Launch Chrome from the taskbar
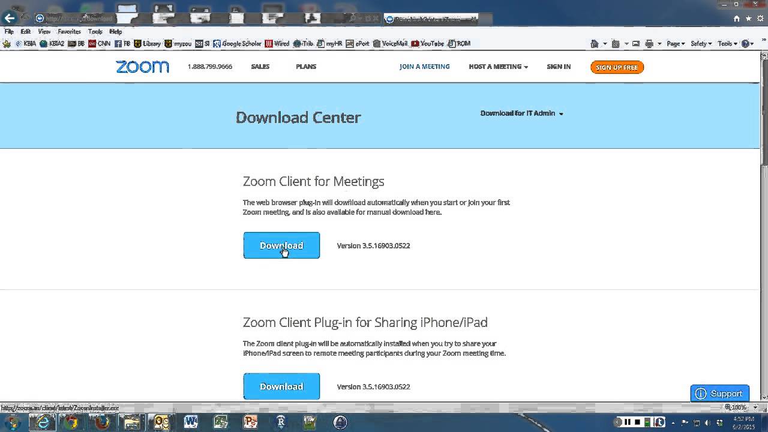 (71, 422)
